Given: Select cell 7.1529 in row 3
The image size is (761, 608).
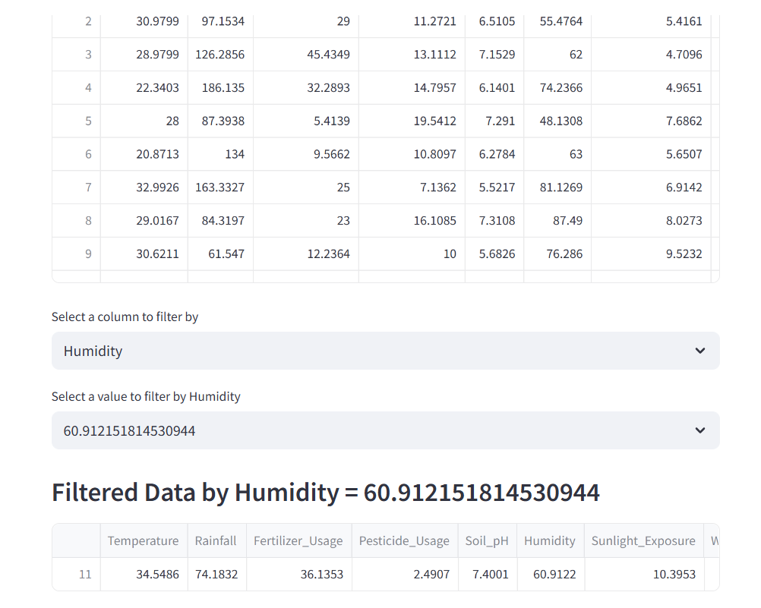Looking at the screenshot, I should 494,55.
